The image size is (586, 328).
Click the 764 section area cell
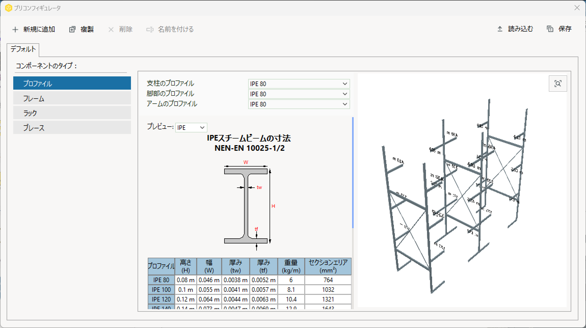[328, 280]
